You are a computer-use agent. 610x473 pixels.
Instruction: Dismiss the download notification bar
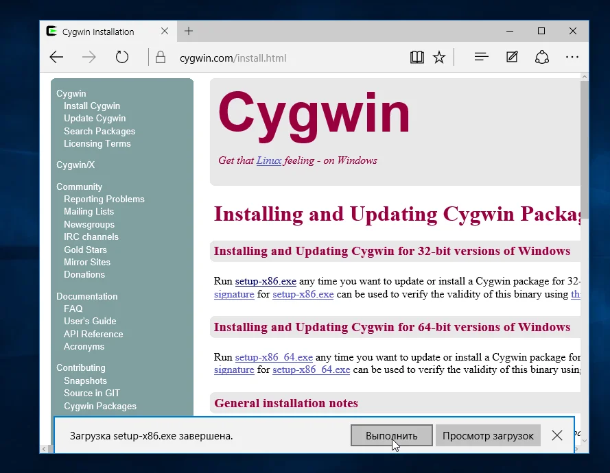(x=556, y=435)
